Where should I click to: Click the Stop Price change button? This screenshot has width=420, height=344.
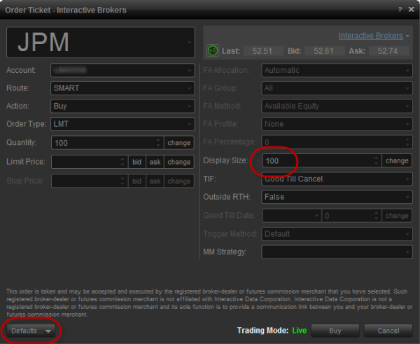[x=179, y=181]
